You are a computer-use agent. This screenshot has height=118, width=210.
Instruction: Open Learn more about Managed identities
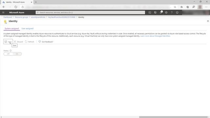click(x=155, y=36)
